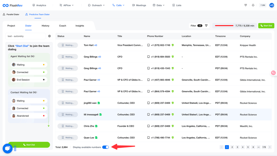
Task: Click CRM source icon next to Tom Hart
Action: [x=95, y=45]
